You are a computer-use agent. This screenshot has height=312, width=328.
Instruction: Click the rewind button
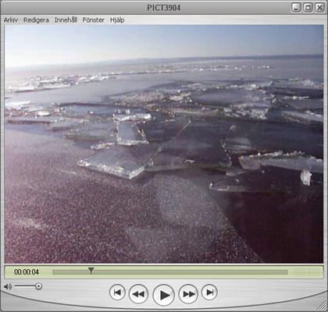pyautogui.click(x=138, y=294)
